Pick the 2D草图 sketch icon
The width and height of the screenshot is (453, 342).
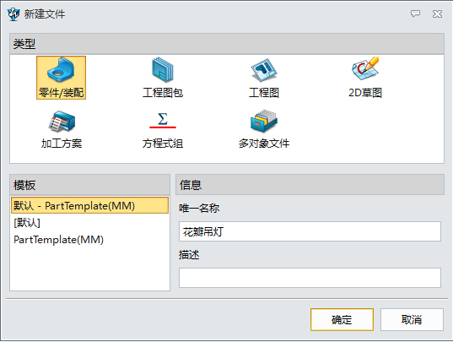[x=365, y=68]
